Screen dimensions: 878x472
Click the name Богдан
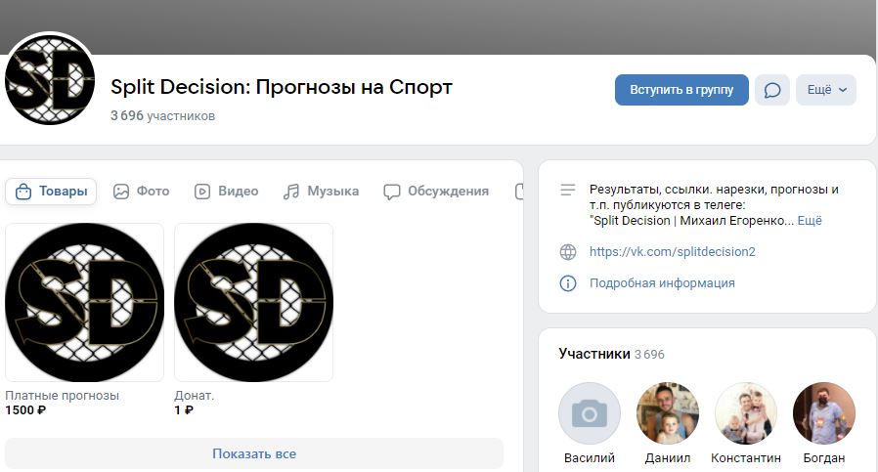823,458
